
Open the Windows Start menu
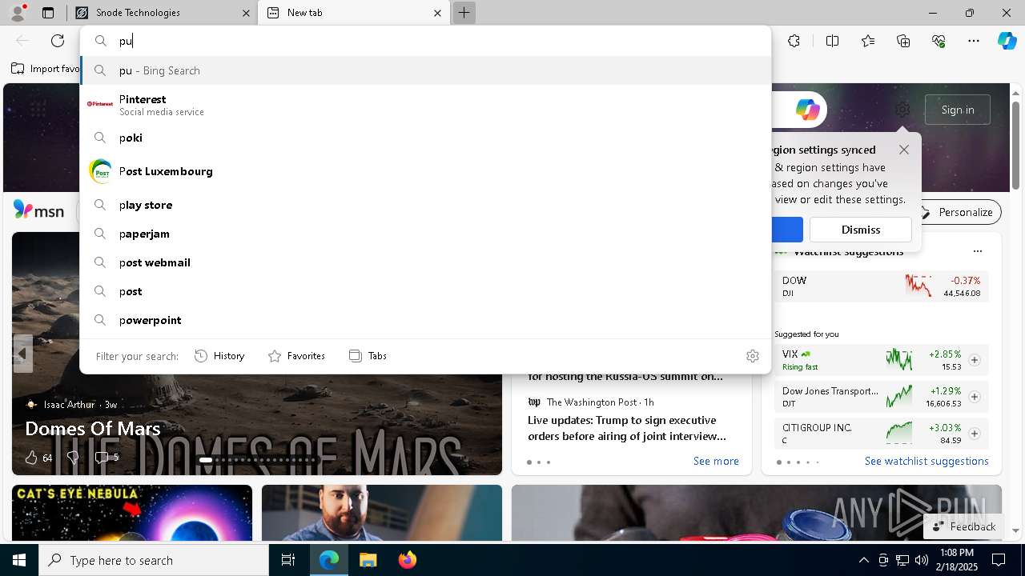[x=19, y=560]
